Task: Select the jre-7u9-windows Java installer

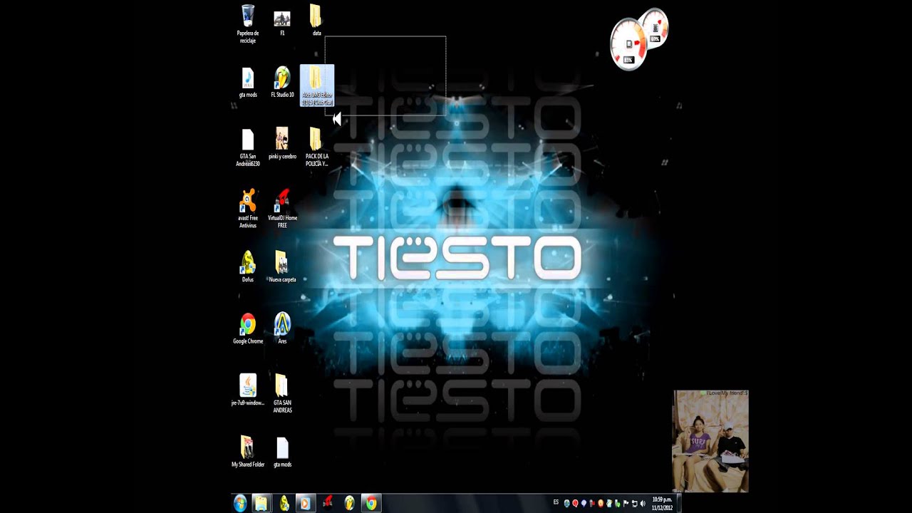Action: pos(248,390)
